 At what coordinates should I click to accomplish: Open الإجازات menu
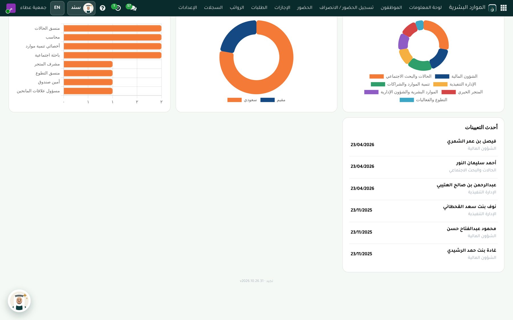coord(282,7)
